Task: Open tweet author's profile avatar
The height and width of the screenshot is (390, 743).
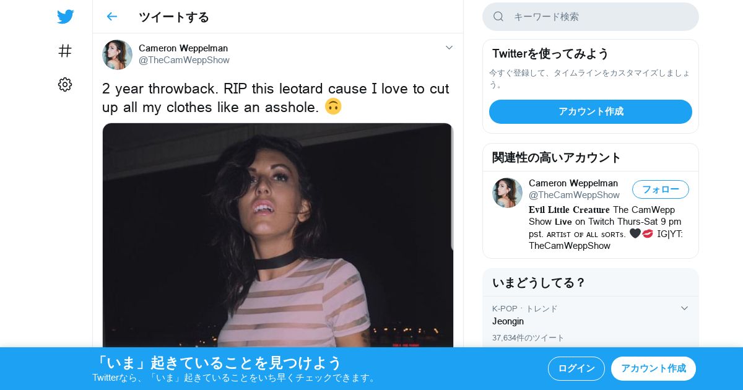Action: coord(117,54)
